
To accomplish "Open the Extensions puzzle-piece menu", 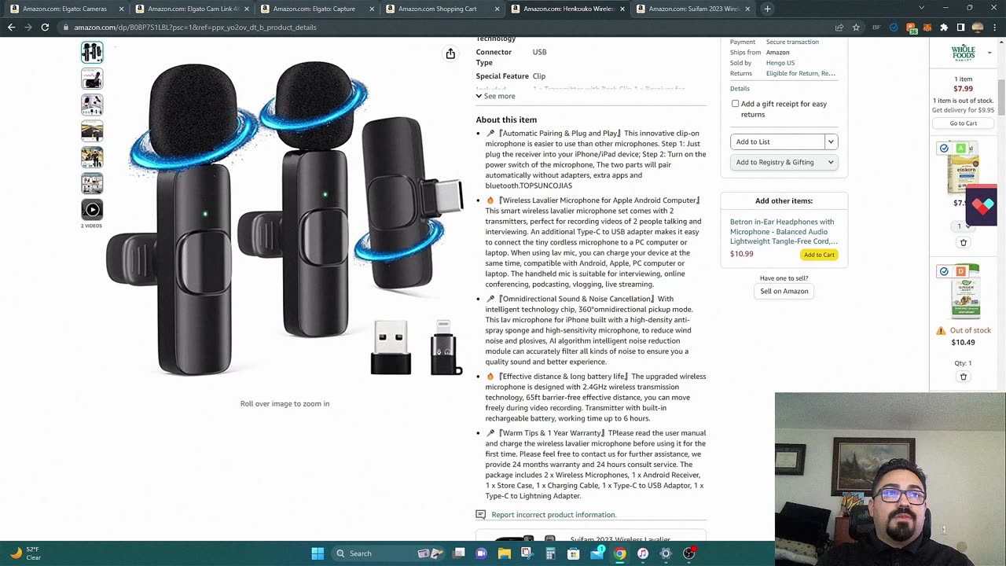I will tap(944, 28).
